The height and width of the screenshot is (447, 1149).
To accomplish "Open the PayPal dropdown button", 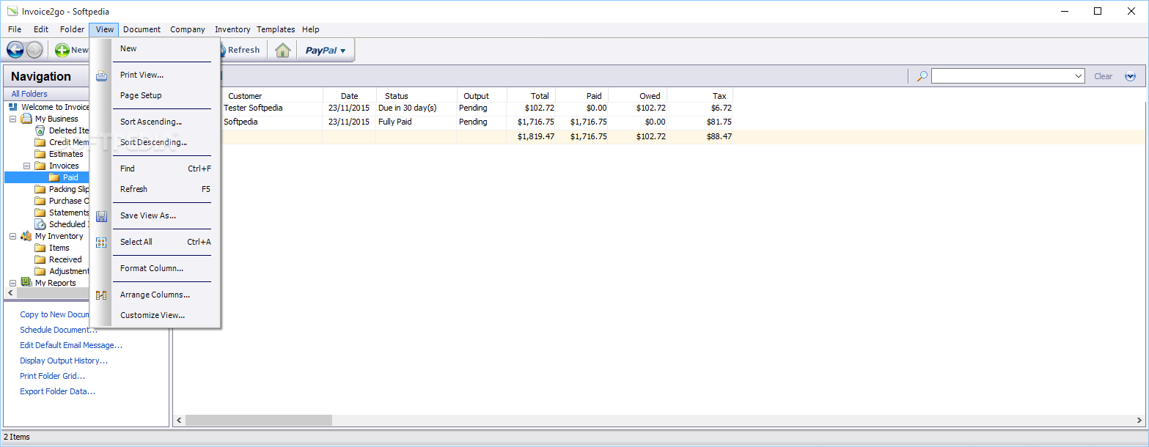I will 326,50.
